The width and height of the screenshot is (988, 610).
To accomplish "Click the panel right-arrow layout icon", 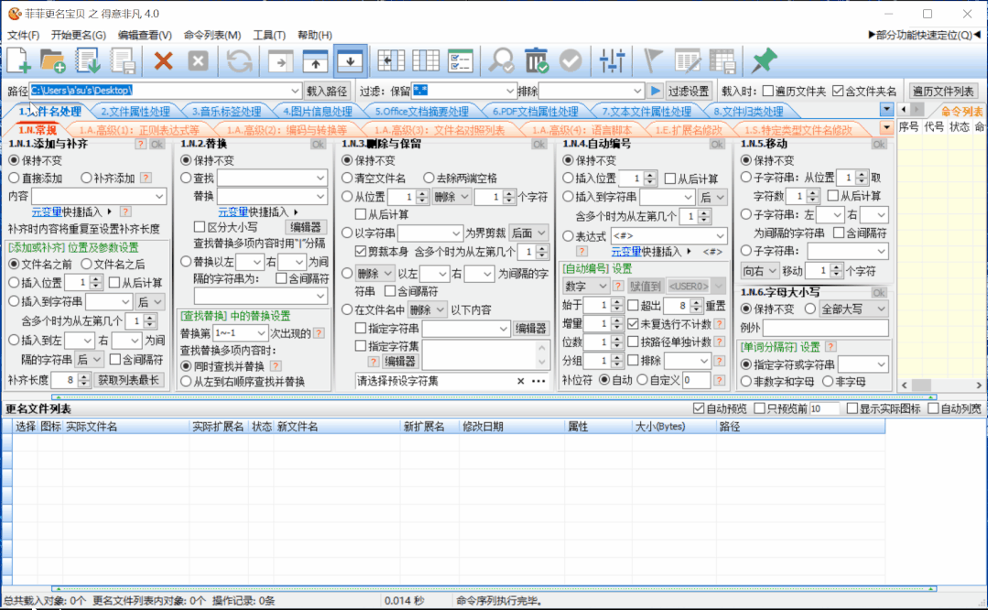I will point(280,61).
